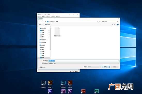The image size is (142, 94).
Task: Click the Forward arrow in Save As dialog
Action: coord(42,22)
